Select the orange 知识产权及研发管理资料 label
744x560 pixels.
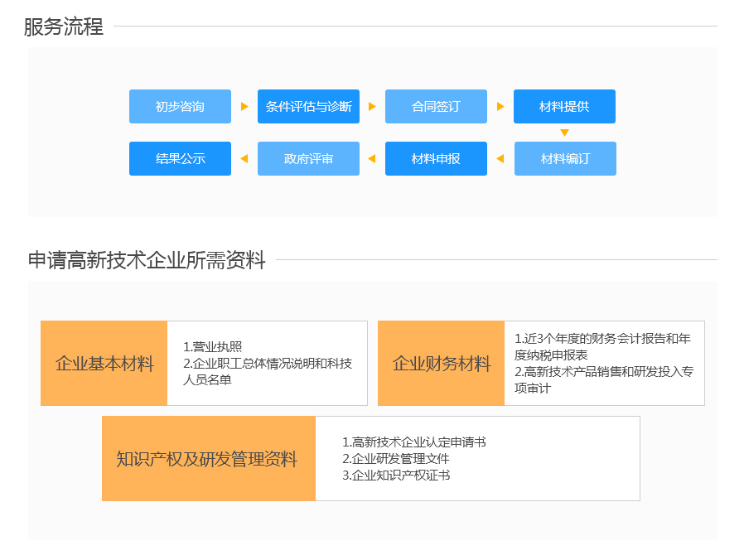tap(208, 459)
